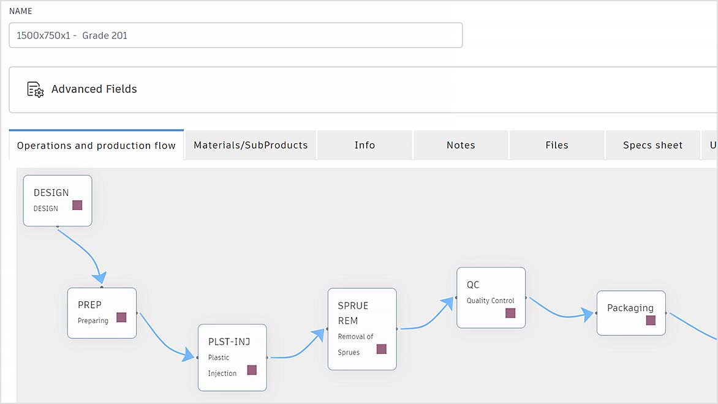The image size is (718, 404).
Task: Switch to the Materials/SubProducts tab
Action: click(x=250, y=145)
